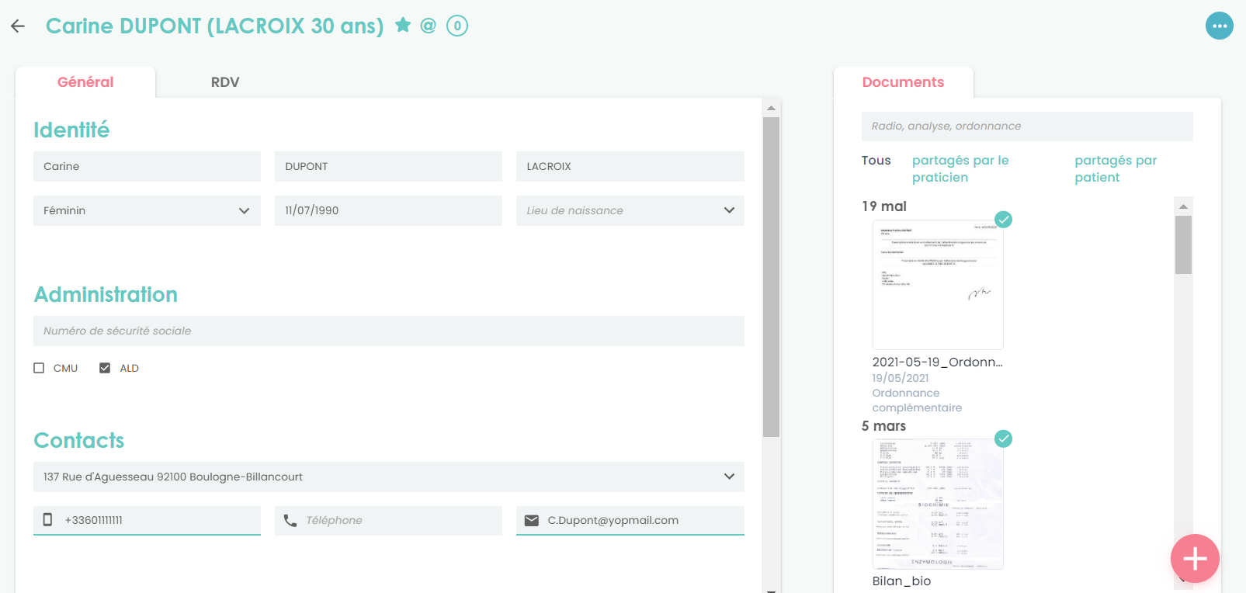The height and width of the screenshot is (593, 1246).
Task: Click the Numéro de sécurité sociale field
Action: 388,331
